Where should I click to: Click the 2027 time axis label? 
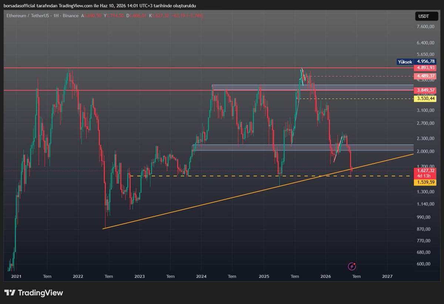click(387, 276)
